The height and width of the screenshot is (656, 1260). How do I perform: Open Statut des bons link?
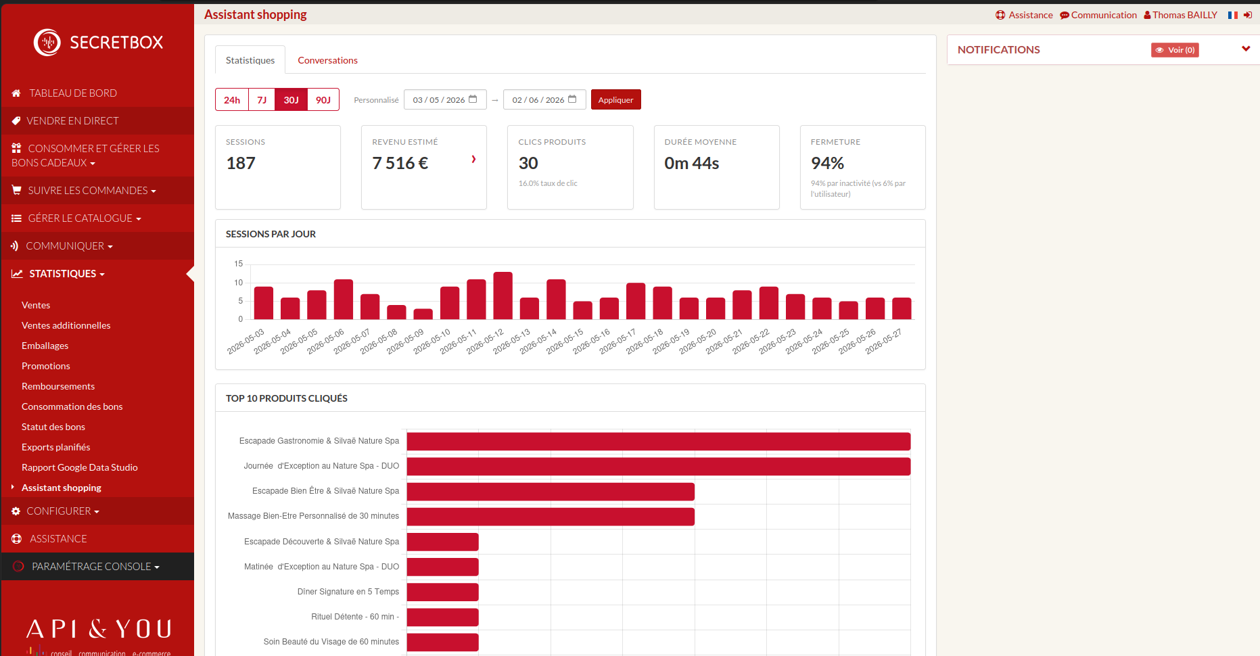pyautogui.click(x=53, y=427)
